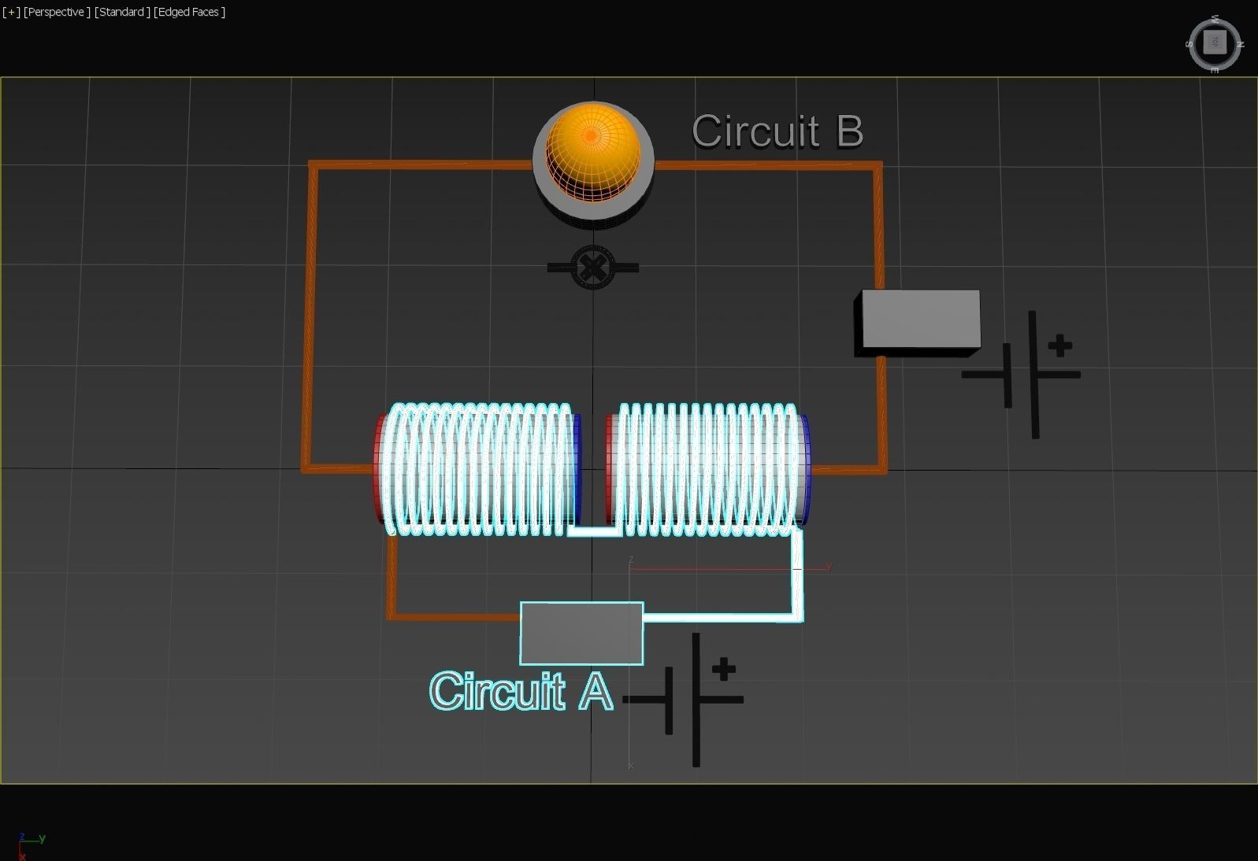
Task: Select the white wire joining the two coils
Action: (595, 532)
